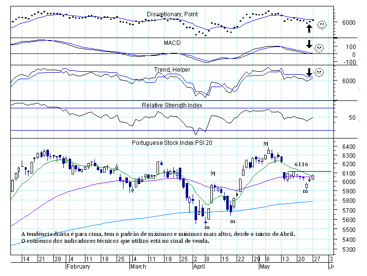Select the 'Portuguese Stock Index PSI 20' title
The height and width of the screenshot is (276, 367).
[x=172, y=142]
